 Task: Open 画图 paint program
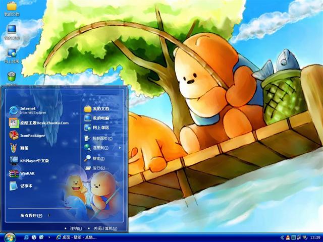point(19,148)
